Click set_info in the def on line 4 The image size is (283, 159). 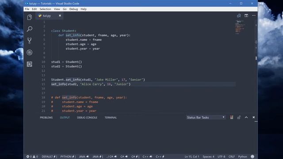[73, 35]
